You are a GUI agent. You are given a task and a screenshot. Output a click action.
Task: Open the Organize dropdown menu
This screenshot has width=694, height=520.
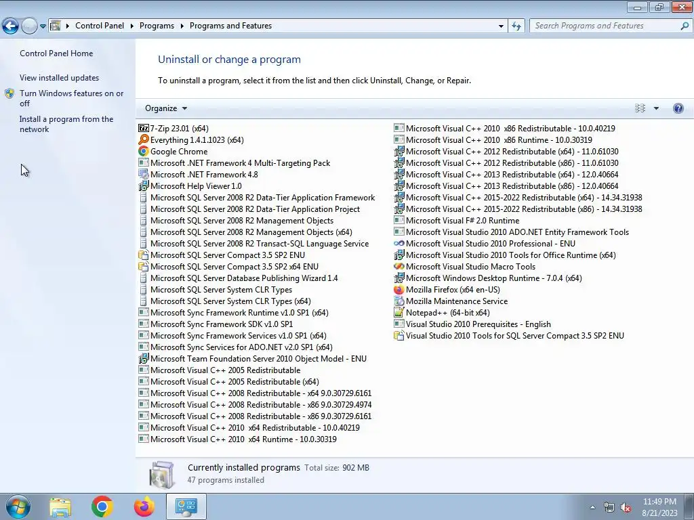coord(166,108)
